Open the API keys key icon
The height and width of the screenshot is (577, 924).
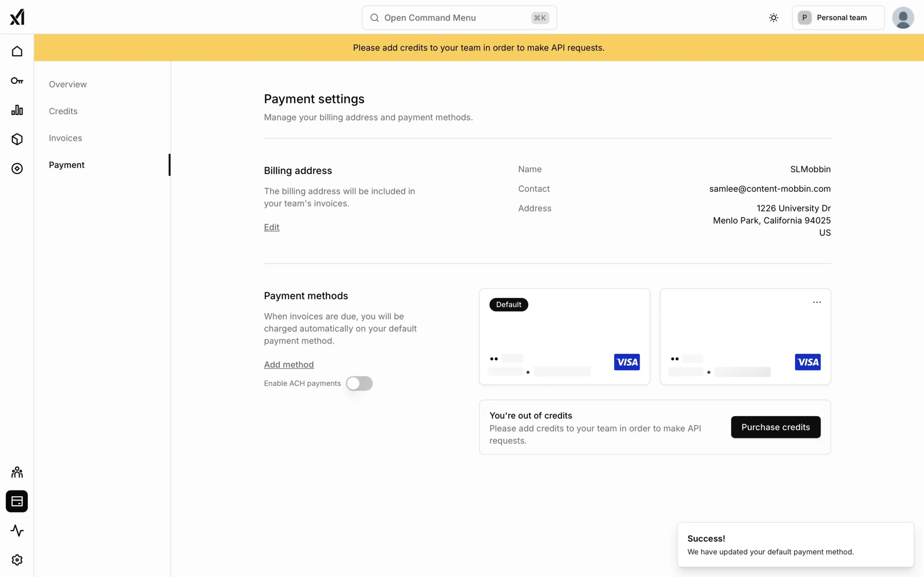coord(17,81)
